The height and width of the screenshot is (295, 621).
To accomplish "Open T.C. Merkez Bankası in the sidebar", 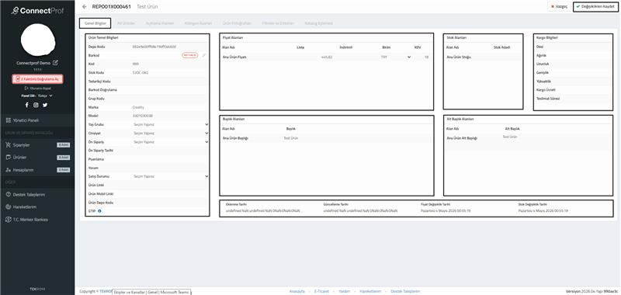I will (37, 220).
